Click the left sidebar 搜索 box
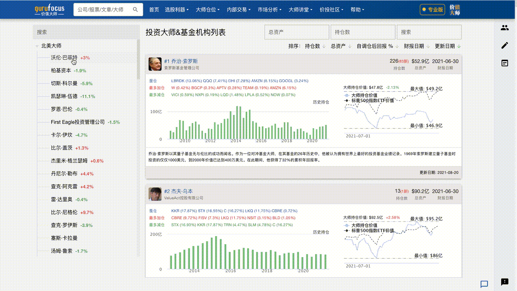Image resolution: width=517 pixels, height=291 pixels. click(x=86, y=32)
